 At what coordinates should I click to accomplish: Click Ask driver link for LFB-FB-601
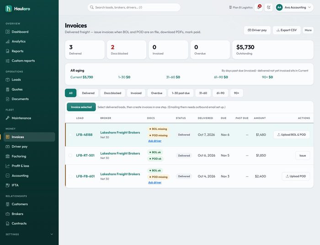(155, 182)
